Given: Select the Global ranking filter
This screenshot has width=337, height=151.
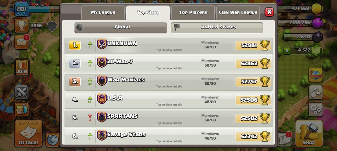Looking at the screenshot, I should coord(121,27).
